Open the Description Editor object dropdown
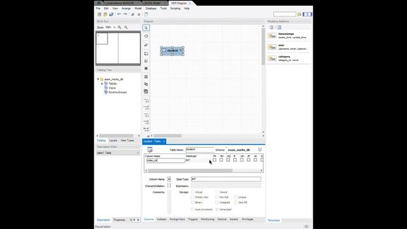 coord(137,153)
